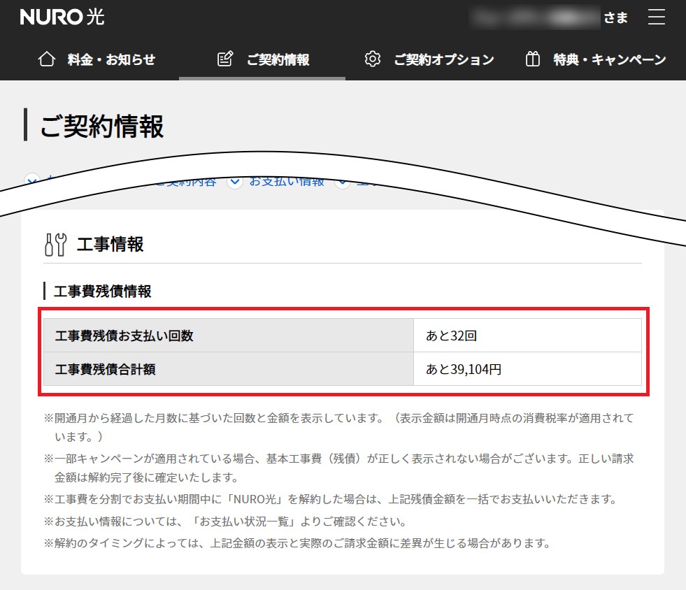Viewport: 686px width, 590px height.
Task: Click the 工事費残債お支払い回数 label cell
Action: pyautogui.click(x=229, y=336)
